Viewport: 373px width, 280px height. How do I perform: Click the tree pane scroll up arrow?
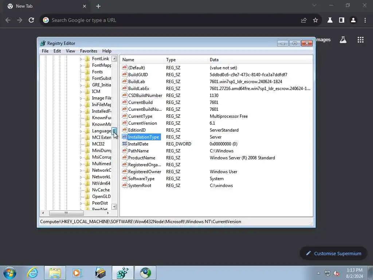pyautogui.click(x=114, y=59)
